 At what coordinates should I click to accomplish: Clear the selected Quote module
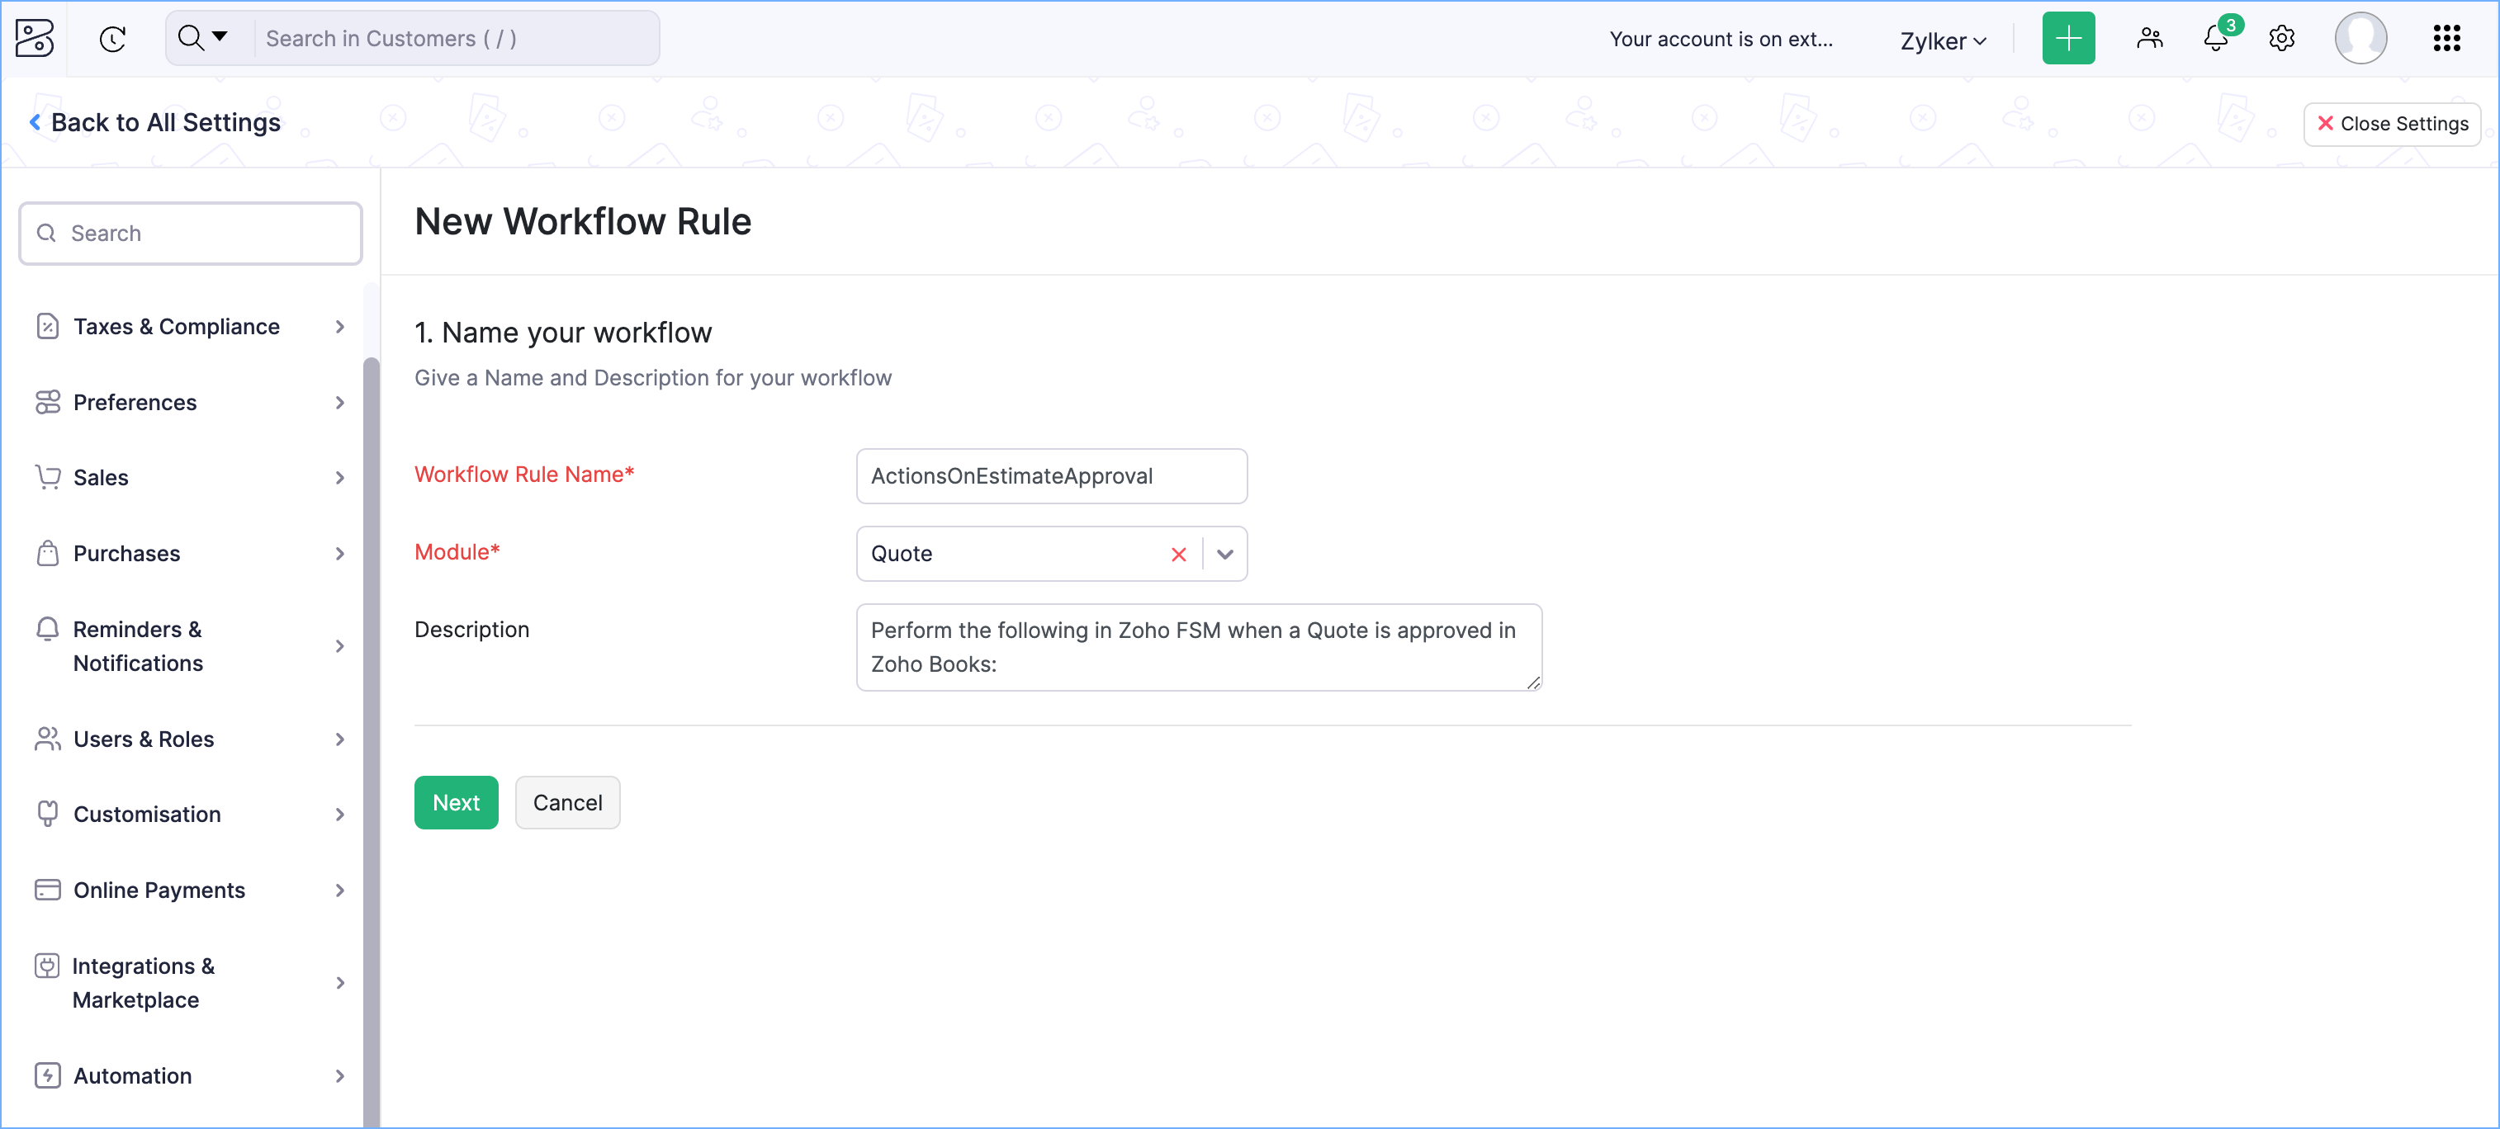[x=1178, y=554]
